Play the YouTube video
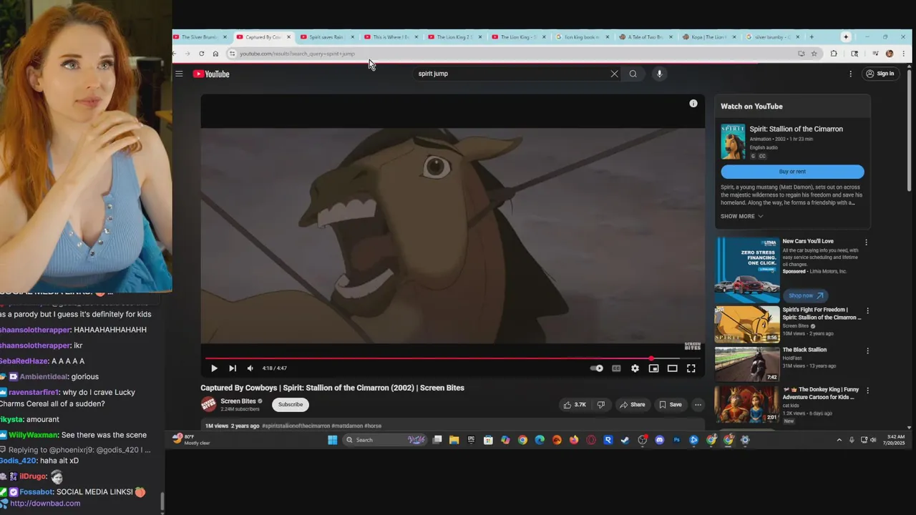The height and width of the screenshot is (515, 916). click(x=214, y=368)
